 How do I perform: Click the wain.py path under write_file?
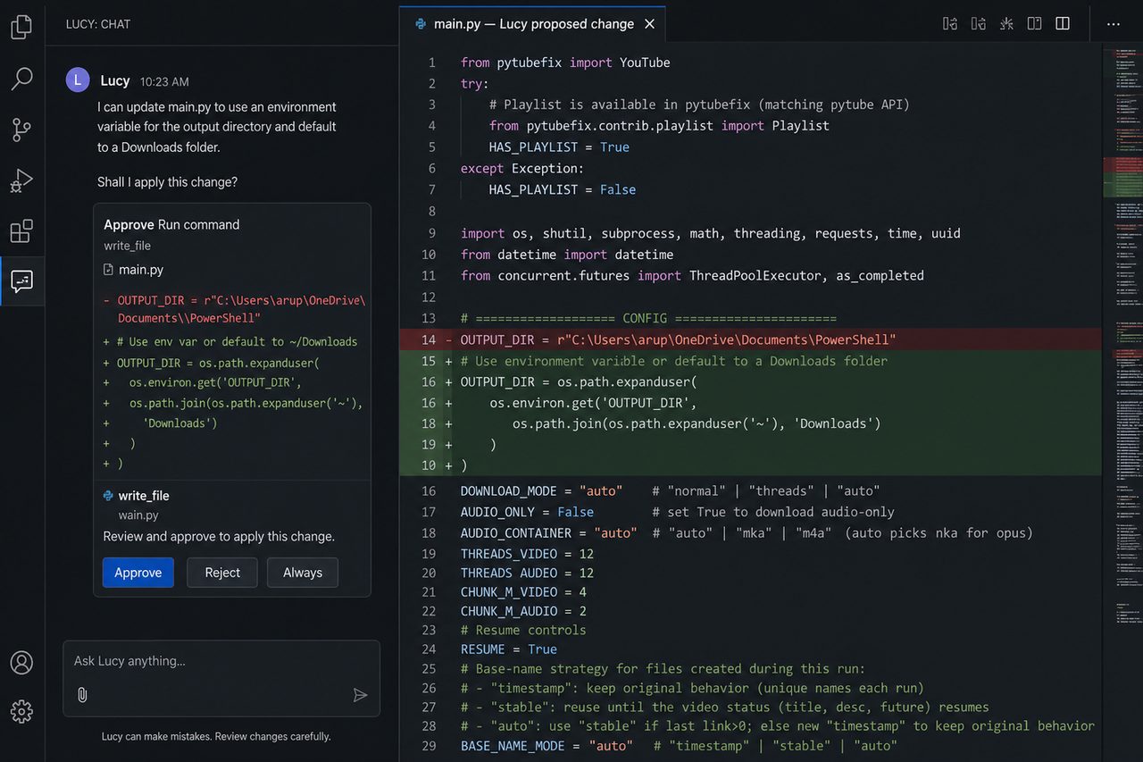[138, 515]
